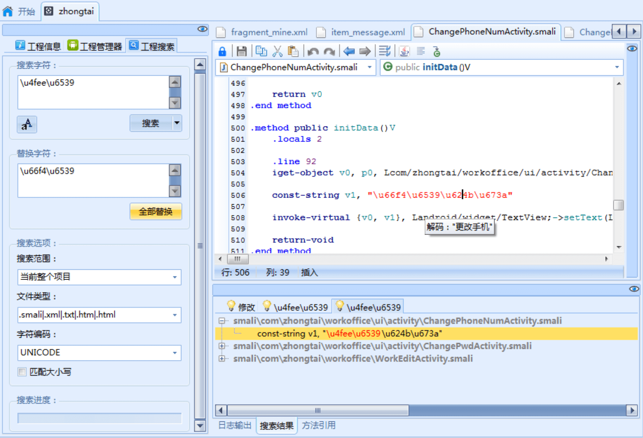Open the ChangePhoneNumActivity.smali file selector dropdown
The height and width of the screenshot is (438, 643).
369,67
